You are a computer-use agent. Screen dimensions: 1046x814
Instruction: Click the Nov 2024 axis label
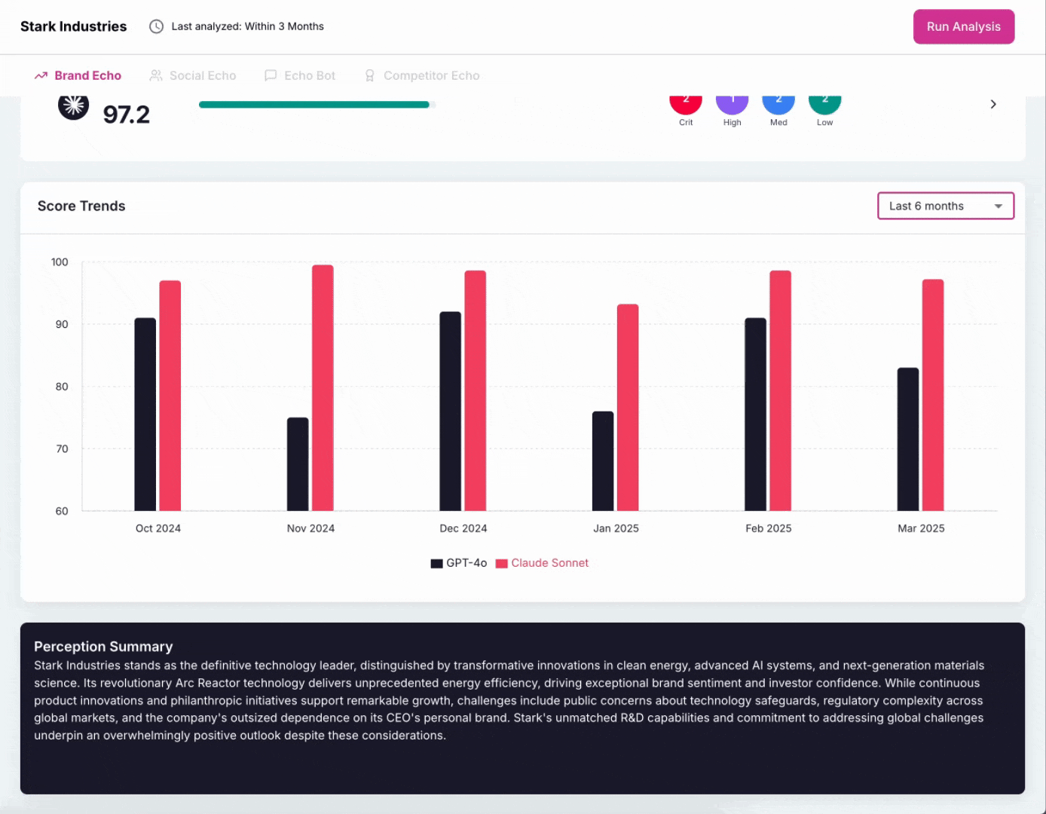pos(310,528)
